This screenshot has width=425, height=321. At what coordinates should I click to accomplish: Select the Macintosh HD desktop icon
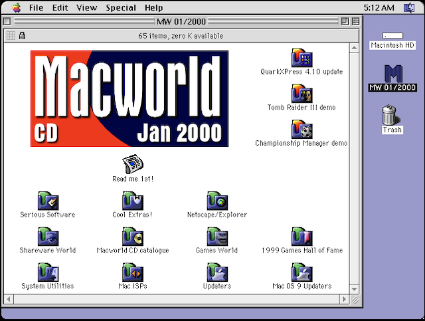coord(392,36)
